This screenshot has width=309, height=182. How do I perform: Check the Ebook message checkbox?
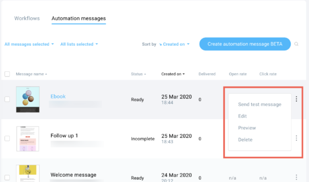[7, 99]
